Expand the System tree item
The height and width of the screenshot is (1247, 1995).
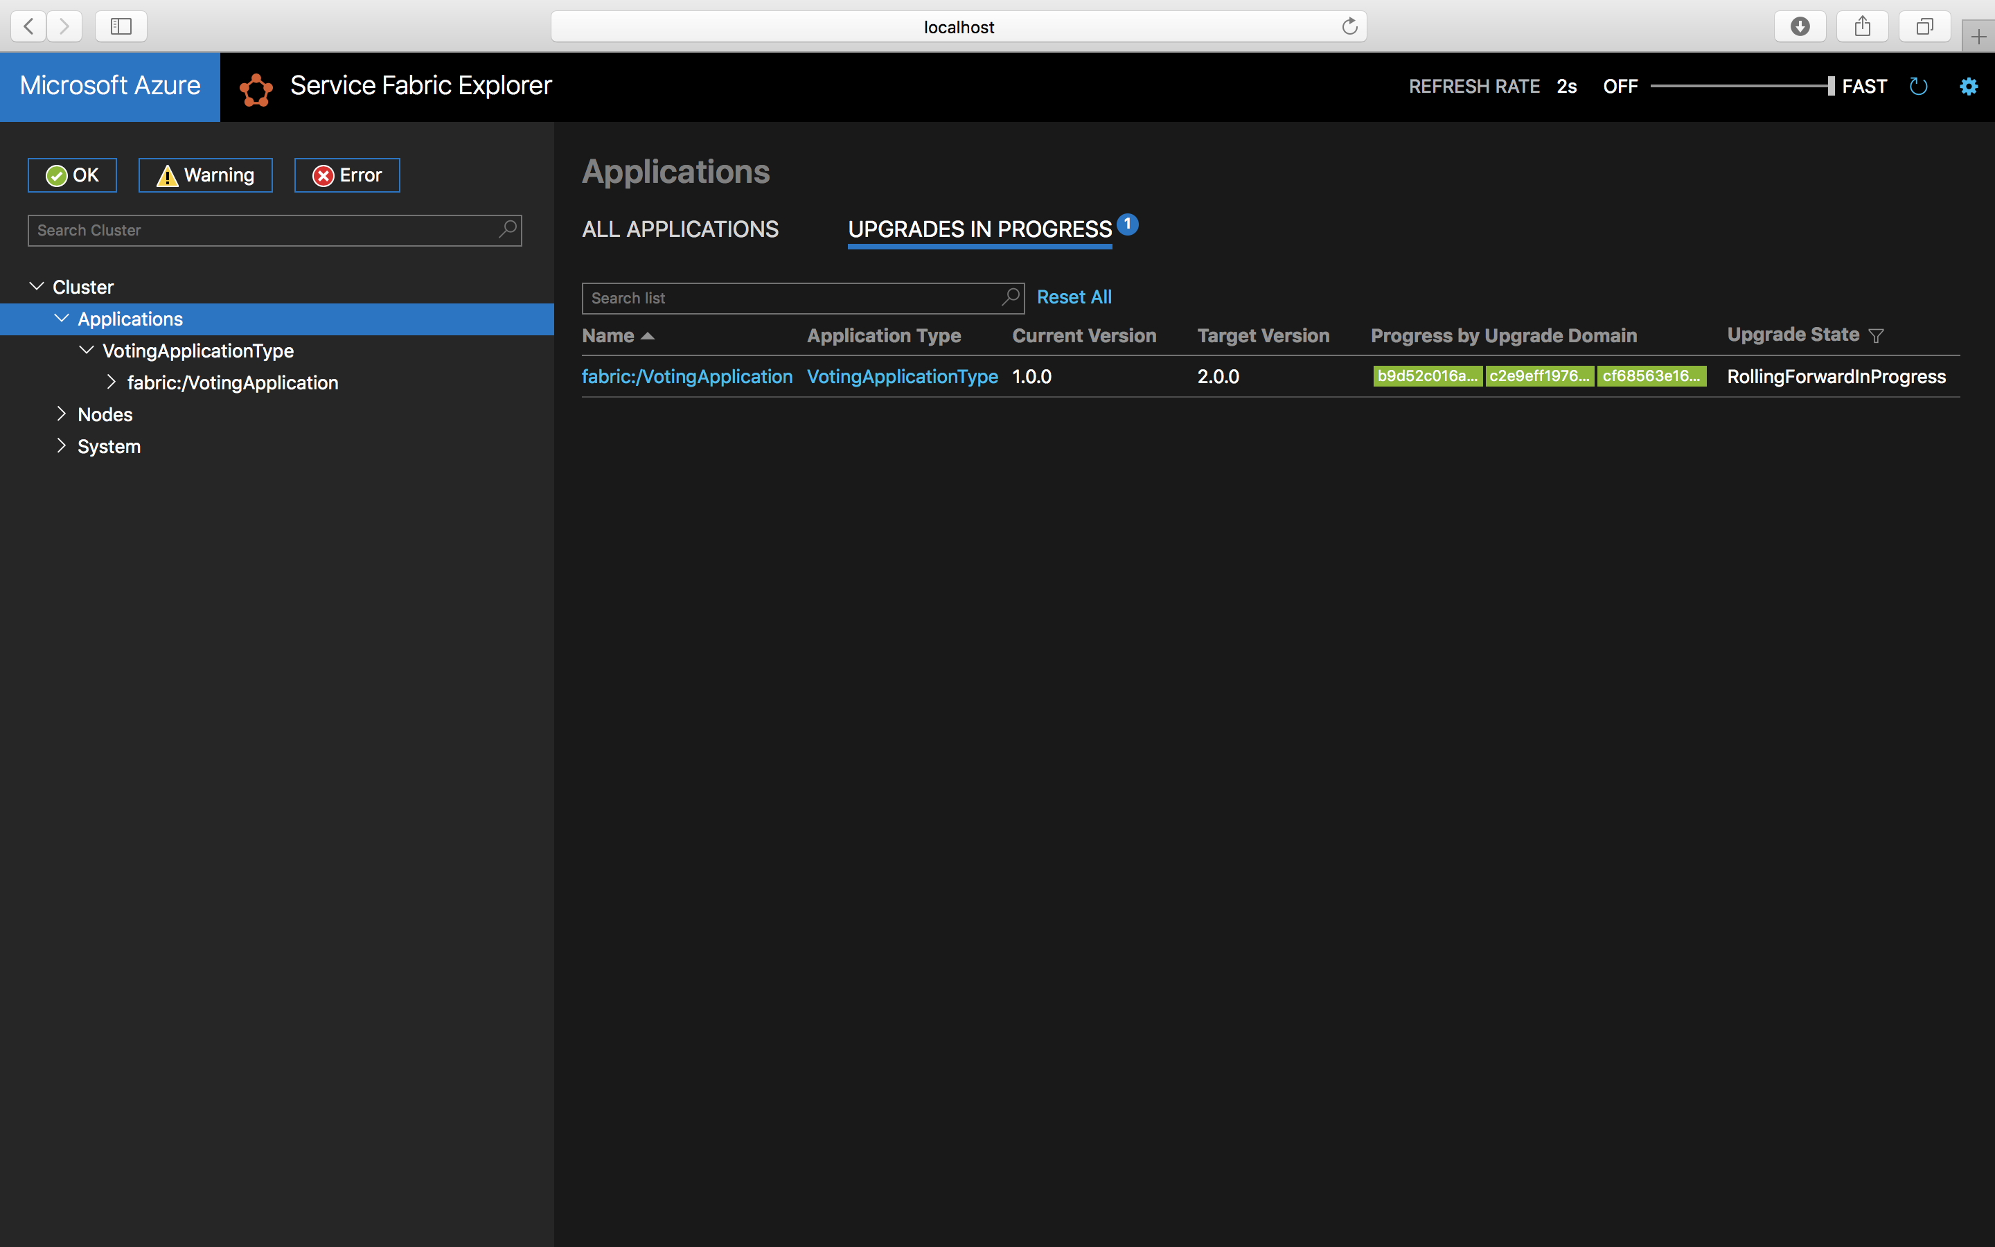click(x=59, y=447)
